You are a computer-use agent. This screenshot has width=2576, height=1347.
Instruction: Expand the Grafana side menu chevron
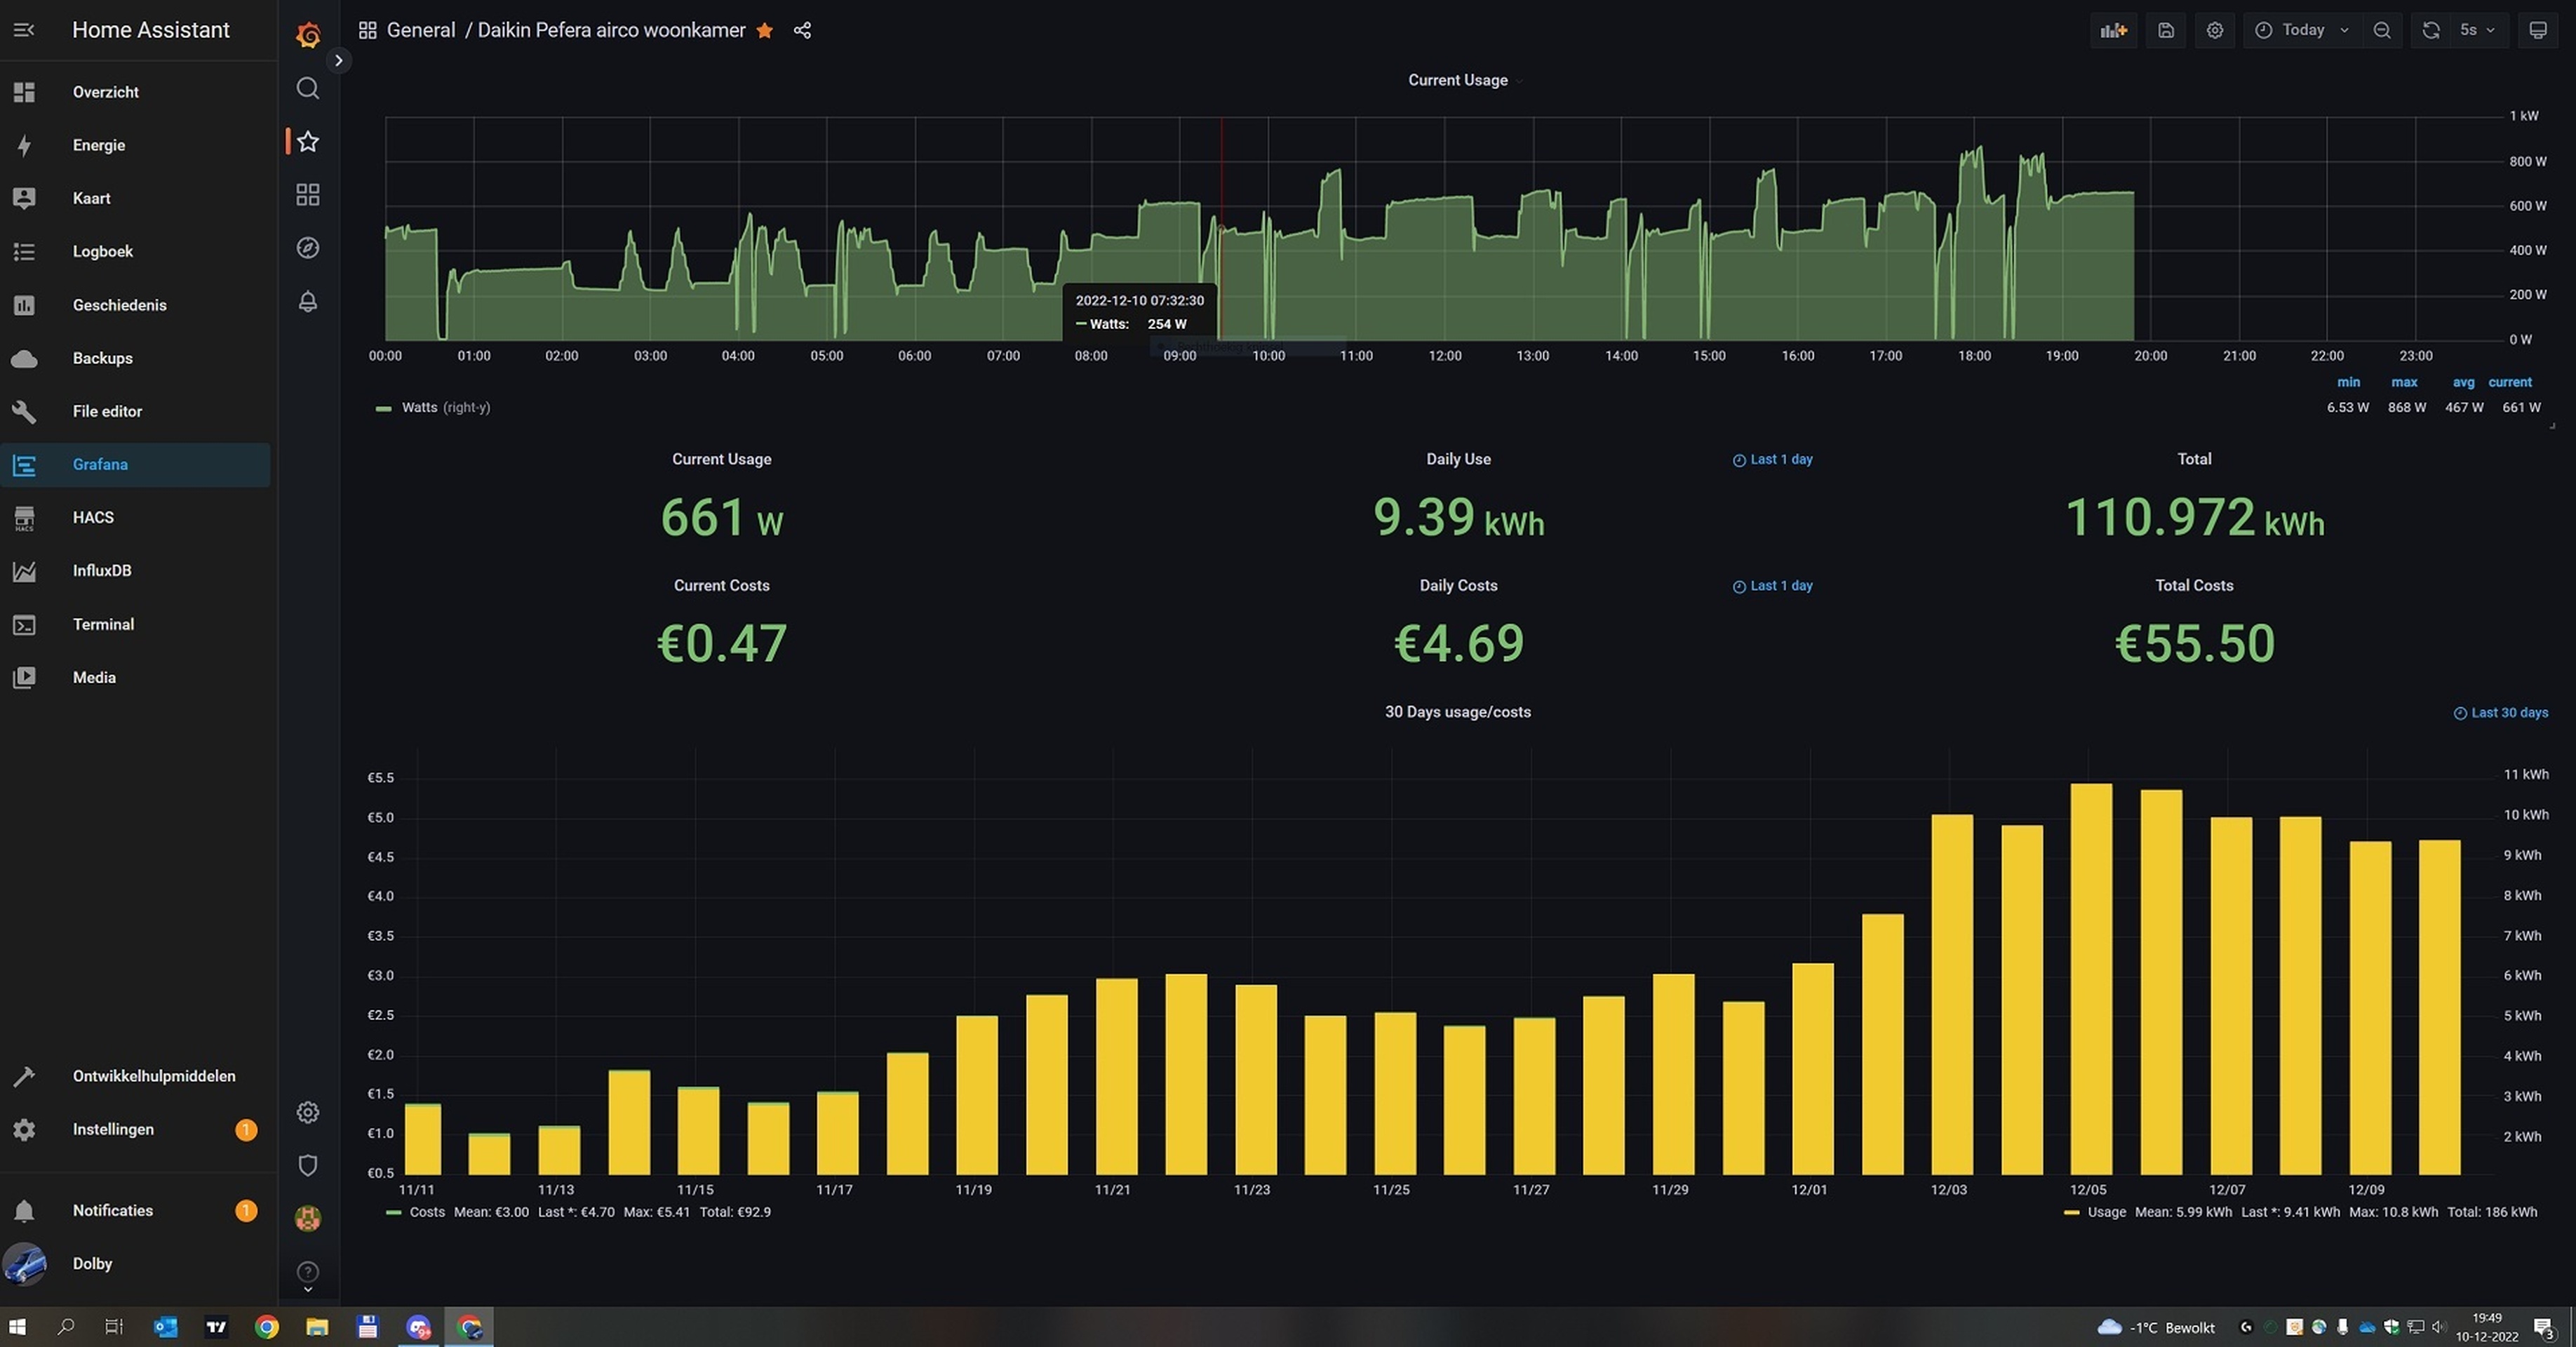339,60
